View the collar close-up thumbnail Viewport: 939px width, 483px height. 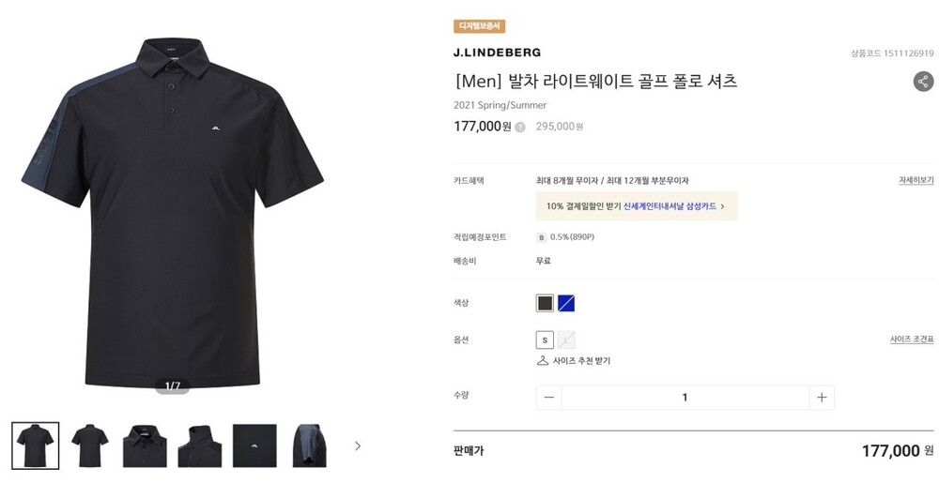pyautogui.click(x=145, y=445)
